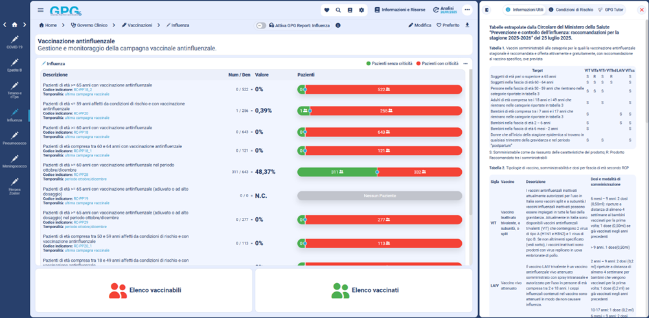Click the info icon beside Attiva GPG Report
The image size is (649, 318).
[x=338, y=25]
